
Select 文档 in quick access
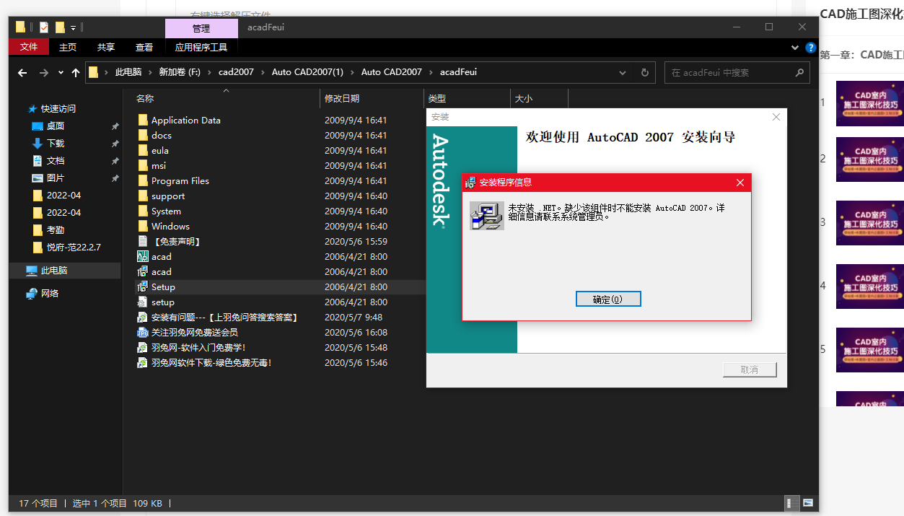[56, 161]
